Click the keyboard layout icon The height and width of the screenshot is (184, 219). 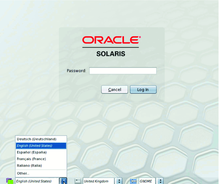(78, 181)
